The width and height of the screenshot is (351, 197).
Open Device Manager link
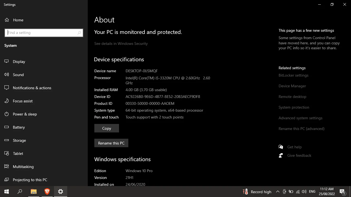292,86
